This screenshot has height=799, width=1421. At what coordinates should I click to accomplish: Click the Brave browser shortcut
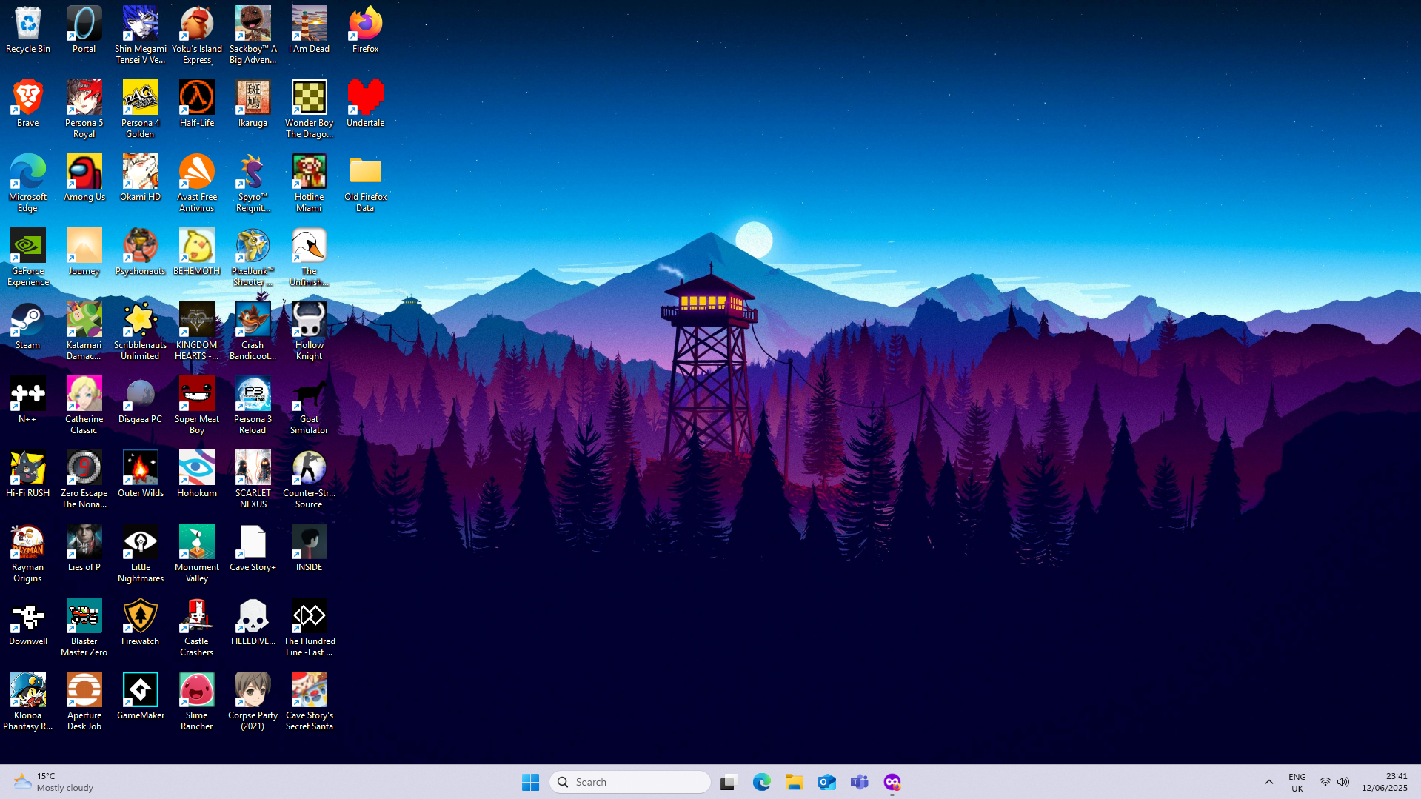[28, 98]
